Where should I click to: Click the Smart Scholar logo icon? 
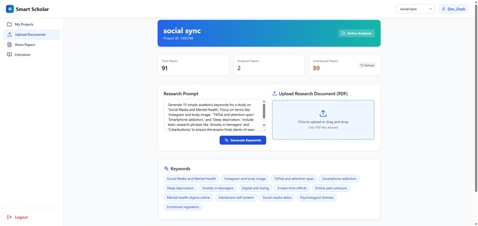[9, 9]
